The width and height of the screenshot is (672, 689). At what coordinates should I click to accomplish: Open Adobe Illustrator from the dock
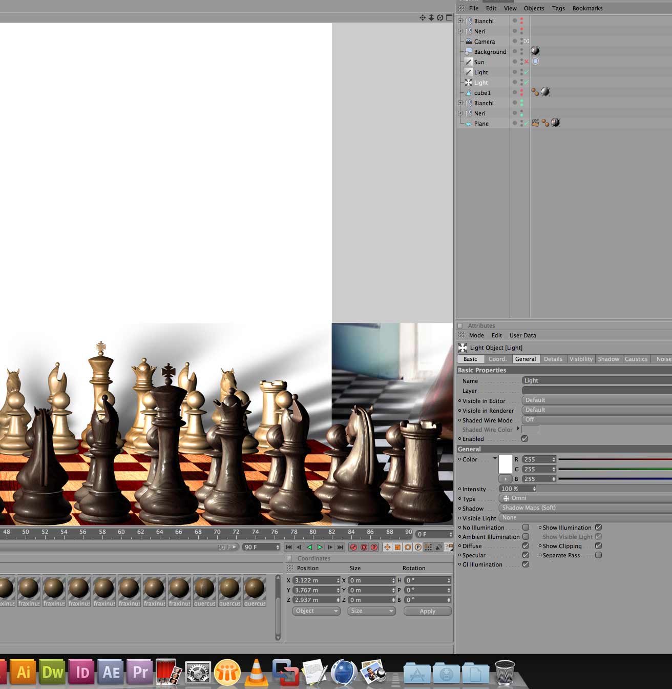tap(24, 672)
